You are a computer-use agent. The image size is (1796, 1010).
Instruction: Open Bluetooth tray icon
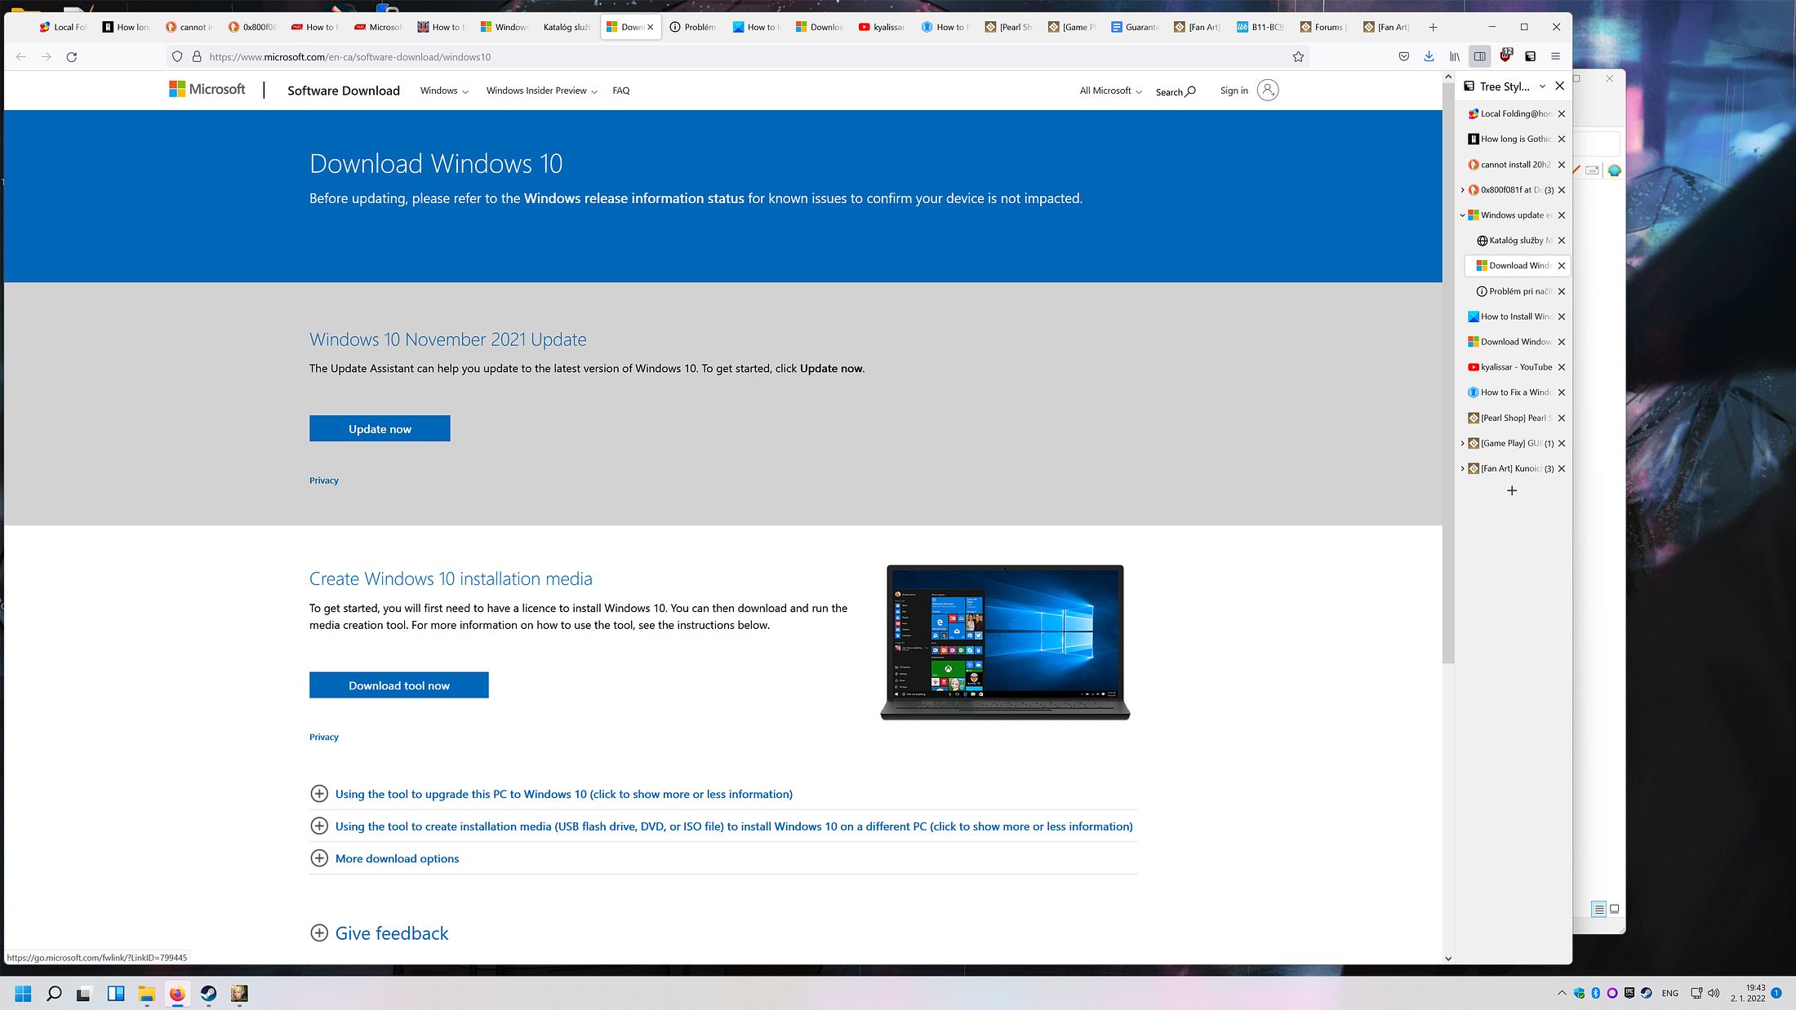point(1595,993)
